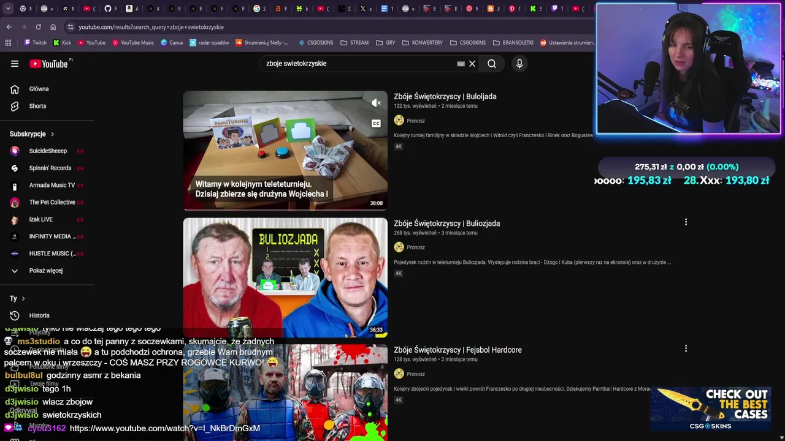Open the Strumieniuj Nelly bookmark

pyautogui.click(x=262, y=43)
